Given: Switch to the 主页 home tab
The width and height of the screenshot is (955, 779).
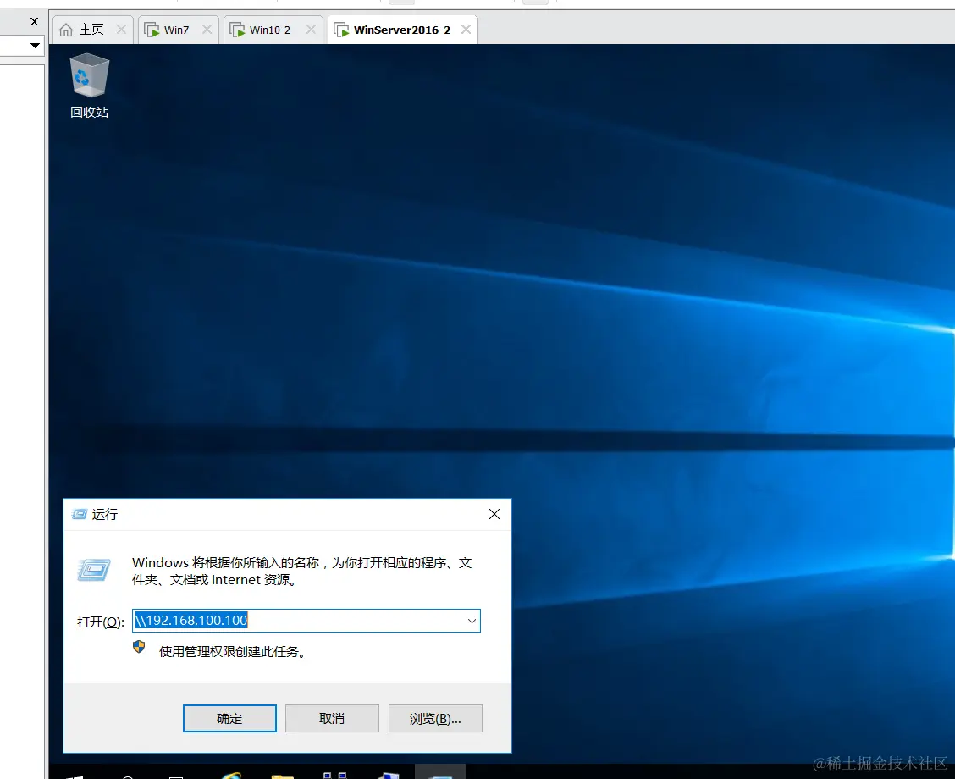Looking at the screenshot, I should point(91,30).
